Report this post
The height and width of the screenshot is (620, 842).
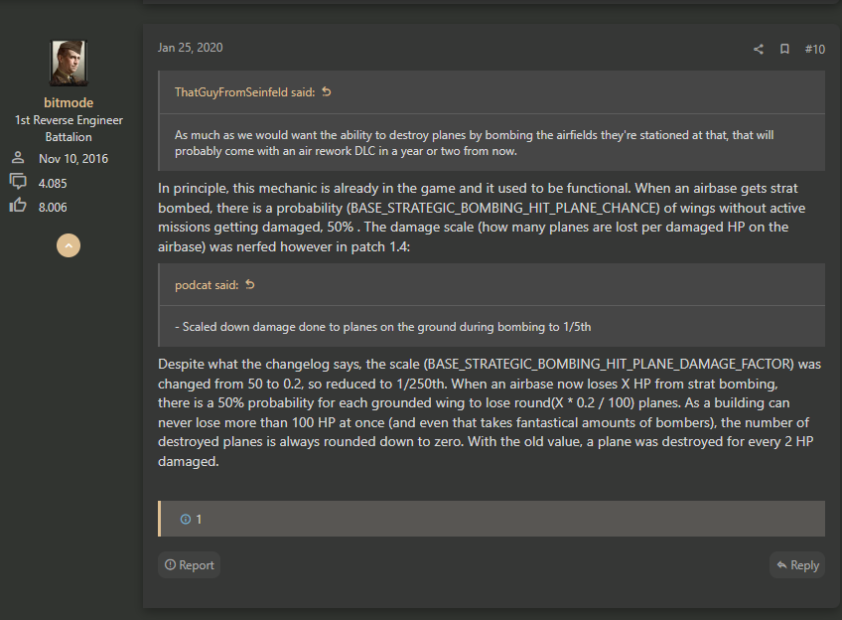pos(189,564)
